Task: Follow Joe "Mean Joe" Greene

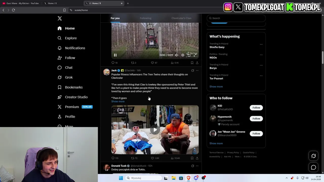Action: pyautogui.click(x=256, y=133)
